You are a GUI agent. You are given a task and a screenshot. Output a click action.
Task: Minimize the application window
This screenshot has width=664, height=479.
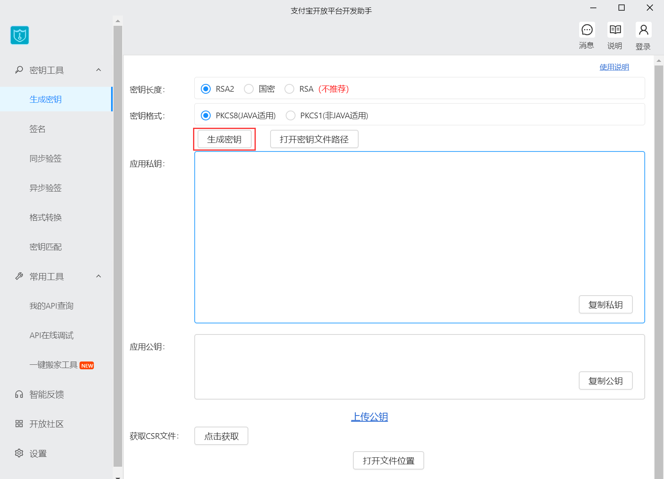pos(593,8)
